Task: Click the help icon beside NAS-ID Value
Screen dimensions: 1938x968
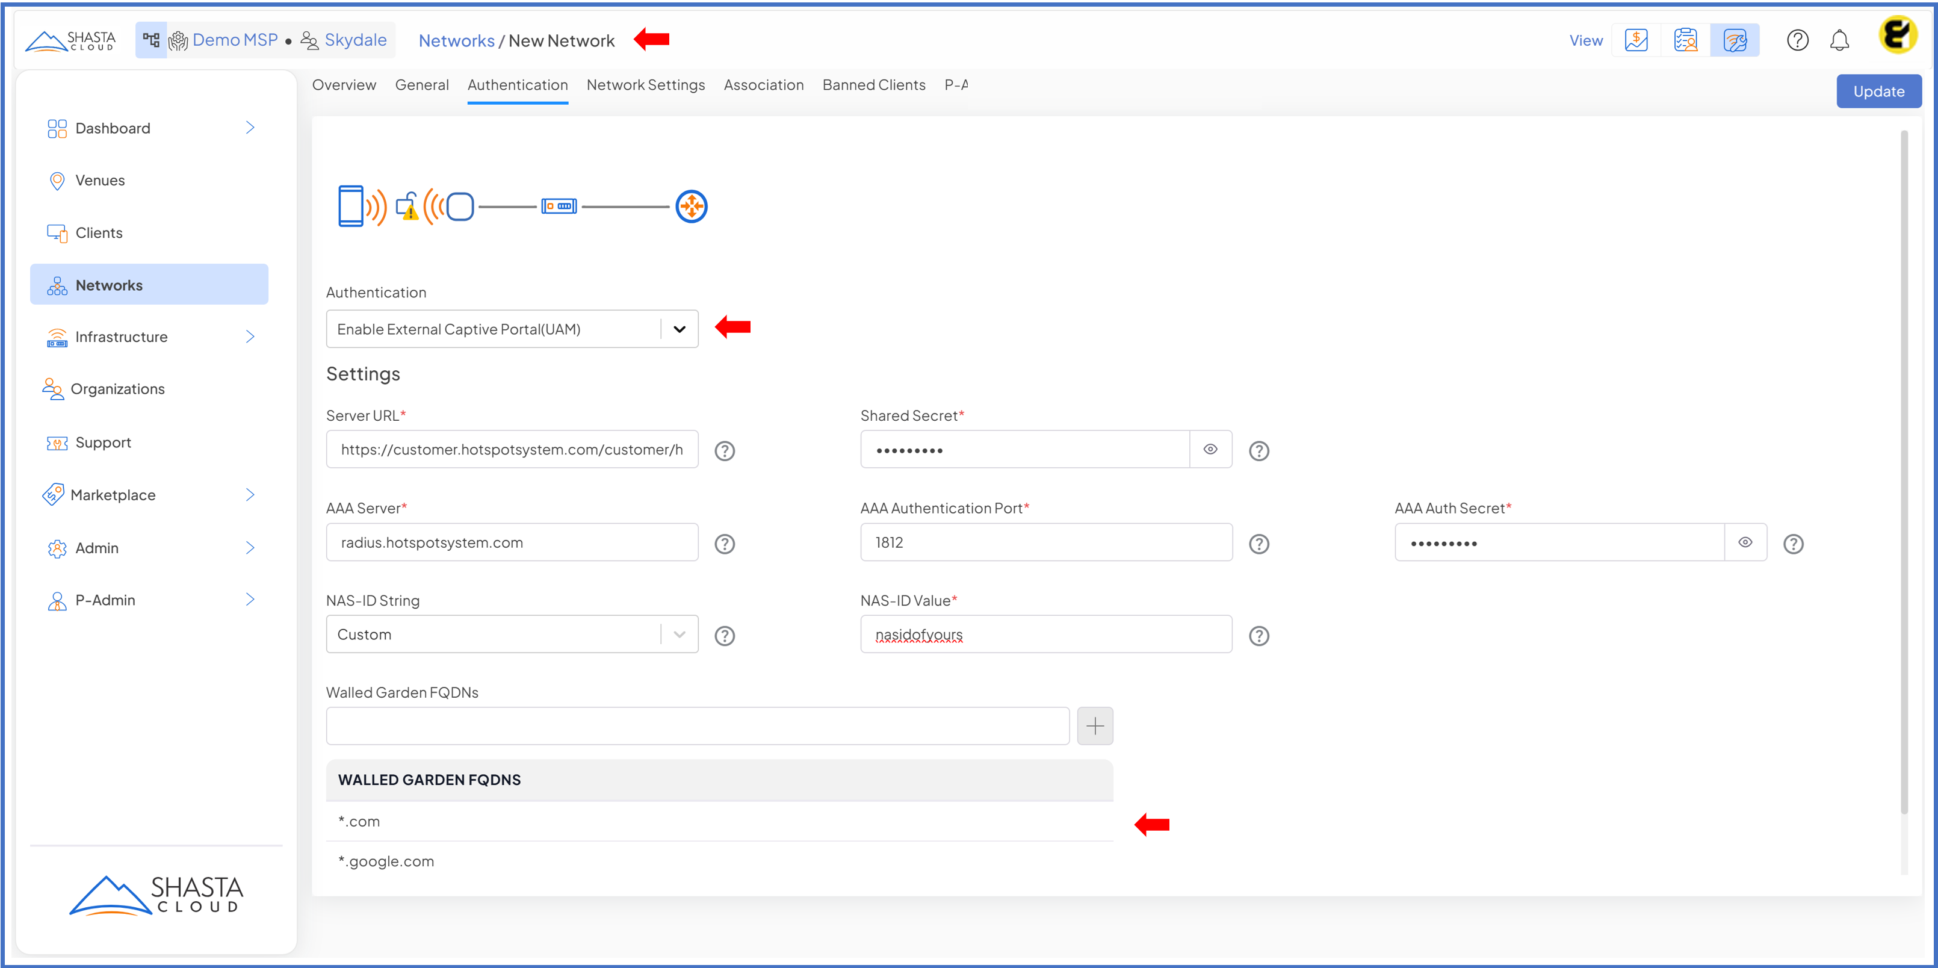Action: (1258, 636)
